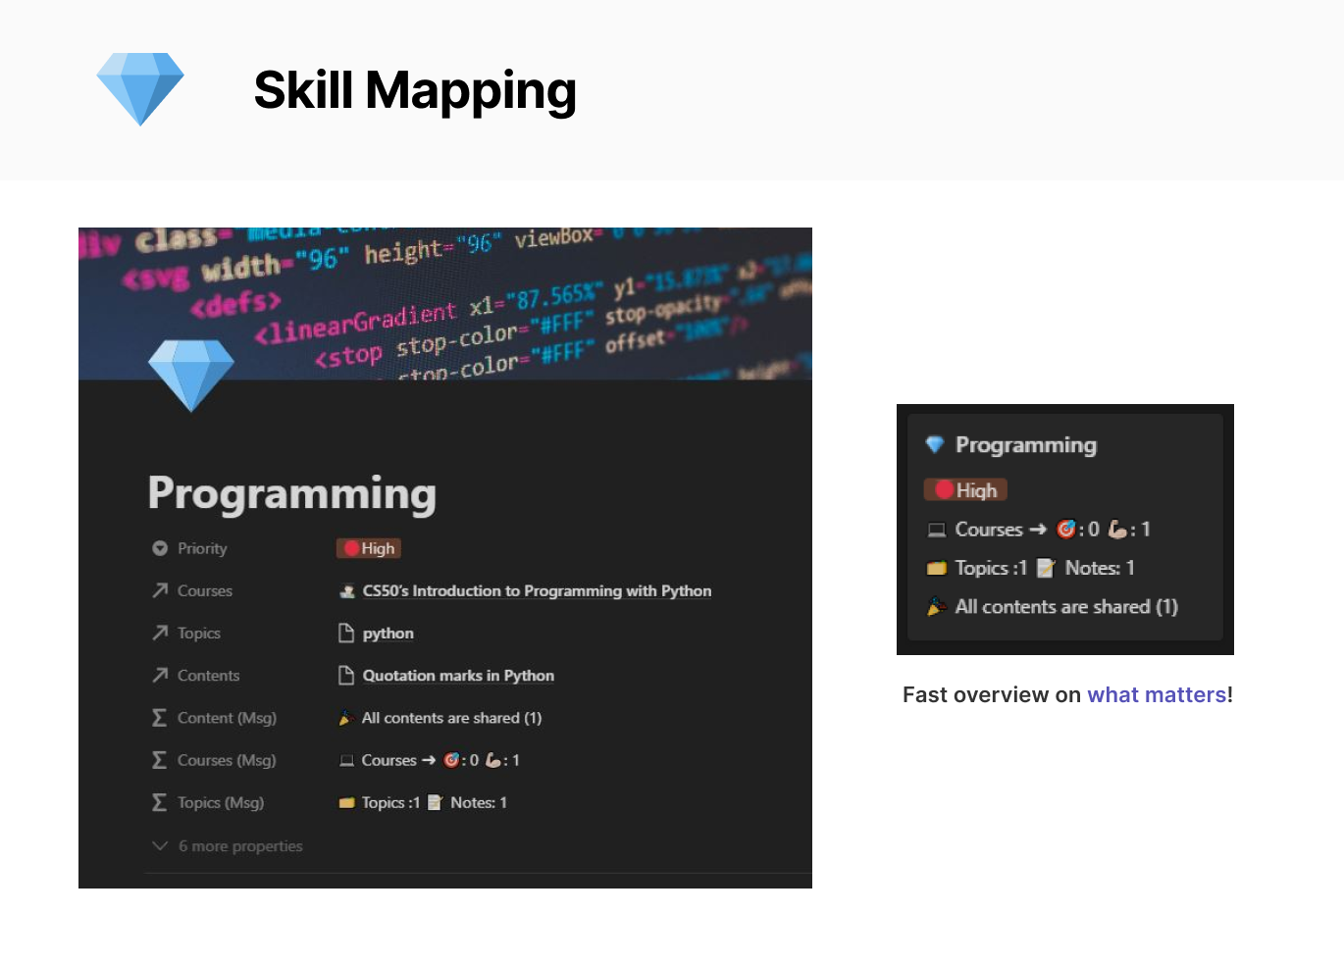Click the target emoji on the Programming card
The height and width of the screenshot is (965, 1344).
point(1066,529)
